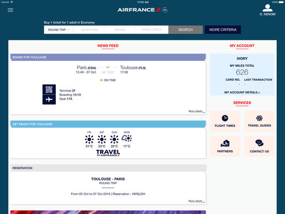Open the Travel Dates field
Image resolution: width=285 pixels, height=214 pixels.
pos(152,29)
